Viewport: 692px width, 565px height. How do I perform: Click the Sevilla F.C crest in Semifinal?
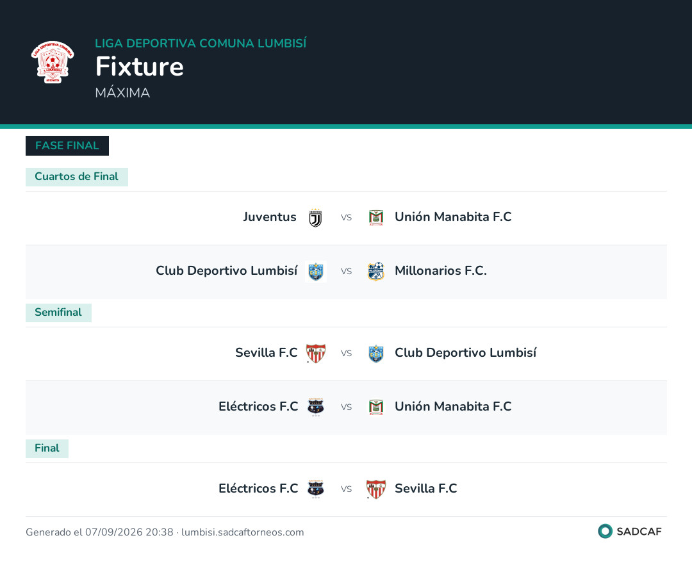(316, 354)
